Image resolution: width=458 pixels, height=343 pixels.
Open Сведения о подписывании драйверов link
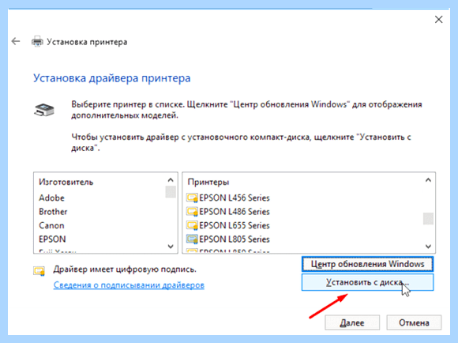[129, 285]
